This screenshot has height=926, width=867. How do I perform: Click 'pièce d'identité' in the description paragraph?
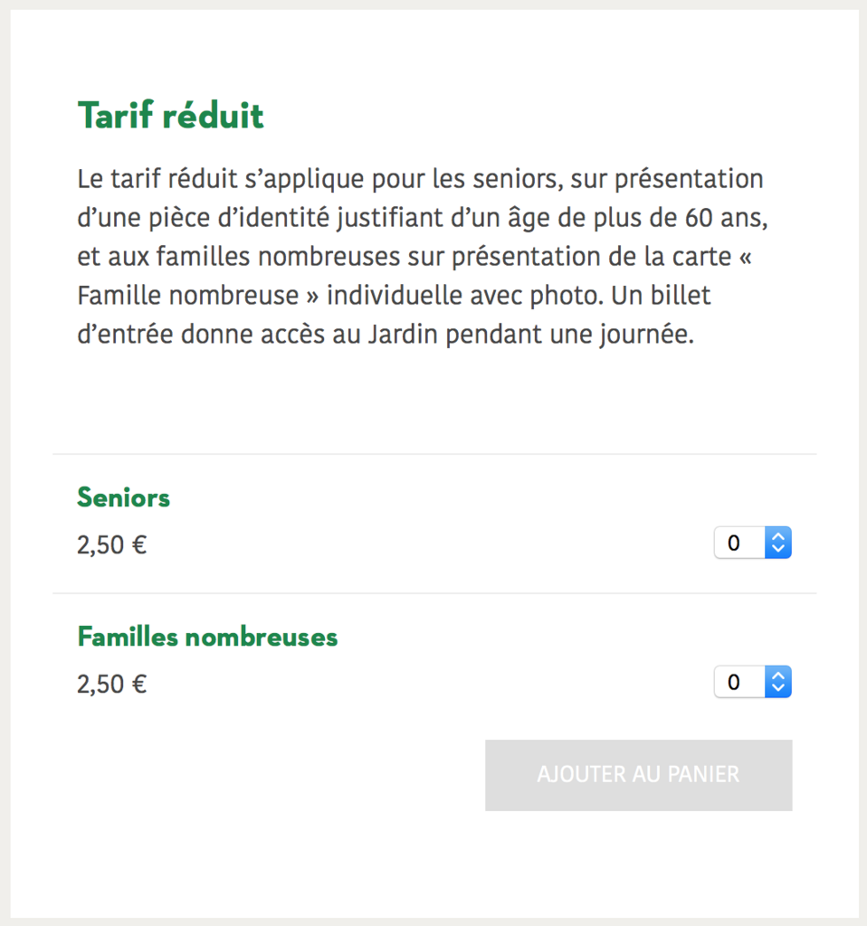(239, 218)
